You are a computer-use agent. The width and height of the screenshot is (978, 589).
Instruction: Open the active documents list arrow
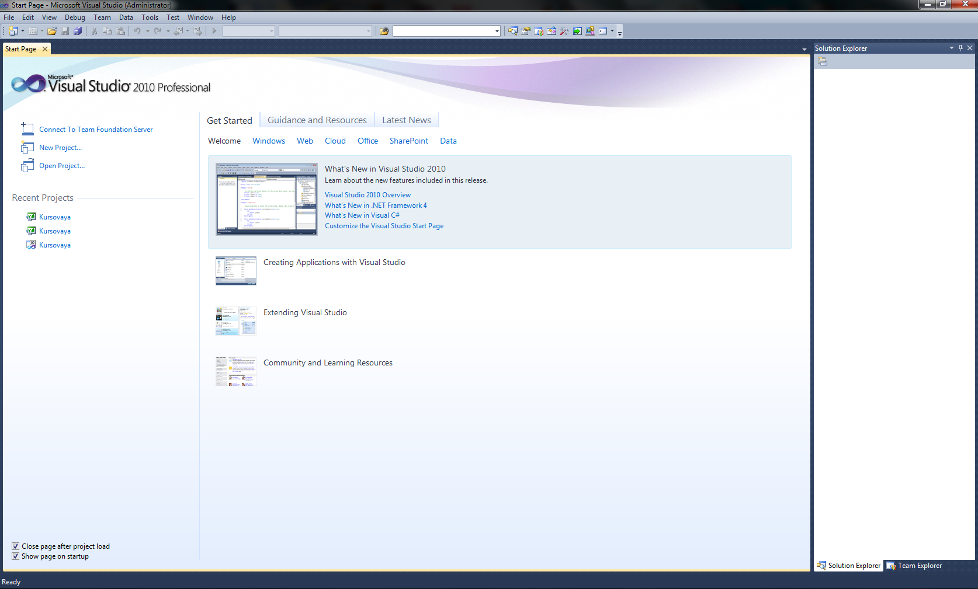tap(804, 50)
